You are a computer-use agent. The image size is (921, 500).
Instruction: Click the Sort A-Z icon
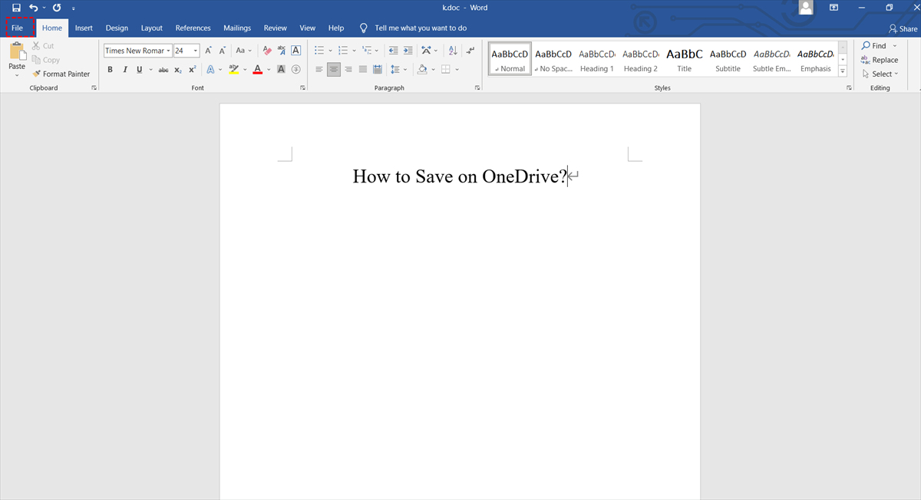[452, 51]
